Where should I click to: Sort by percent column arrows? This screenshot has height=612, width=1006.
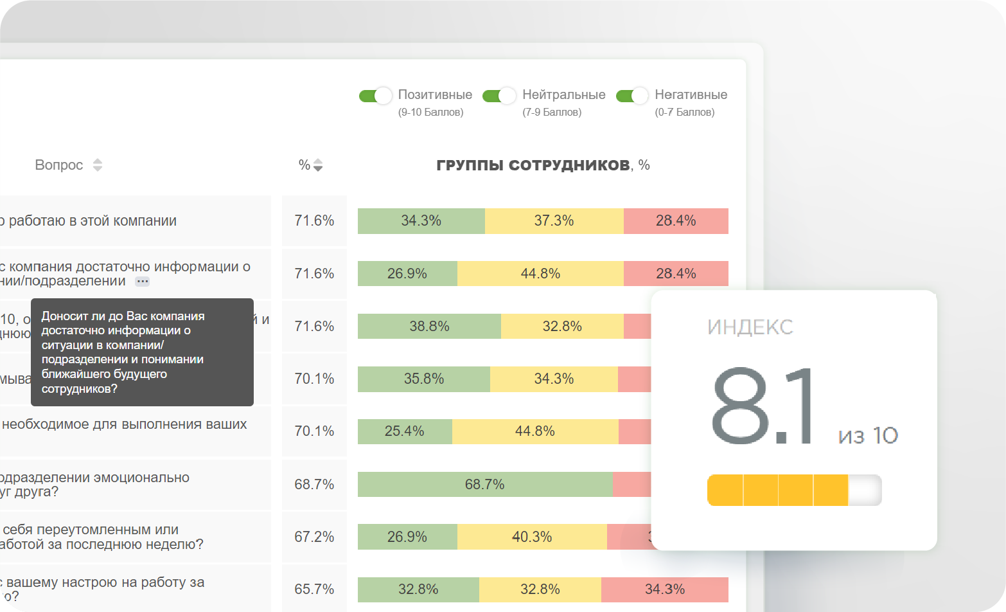(318, 165)
